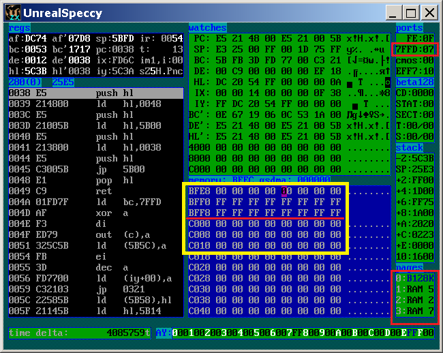This screenshot has width=443, height=353.
Task: Edit the ix register value FD6C
Action: click(123, 61)
